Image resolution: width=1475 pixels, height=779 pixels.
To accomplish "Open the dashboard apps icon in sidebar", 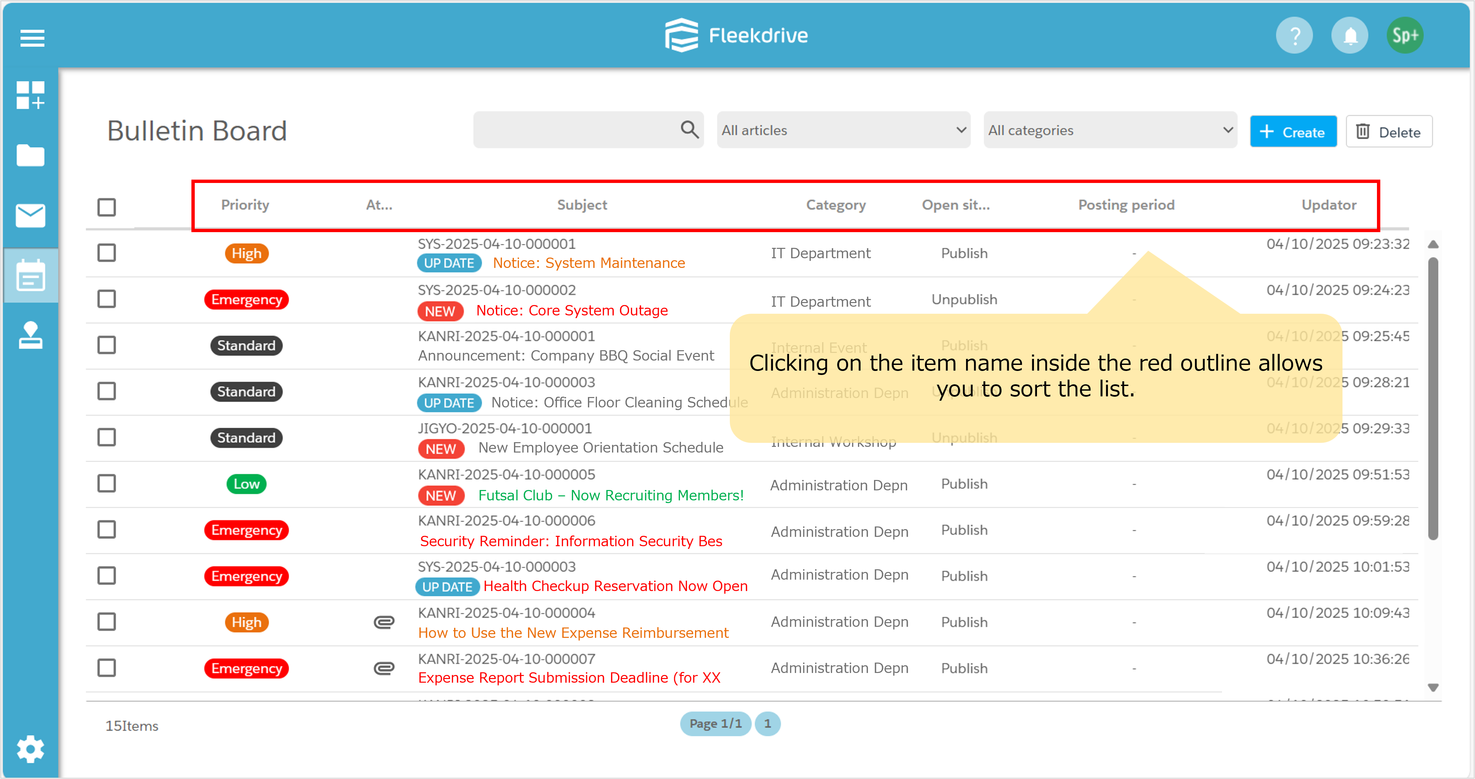I will (30, 94).
